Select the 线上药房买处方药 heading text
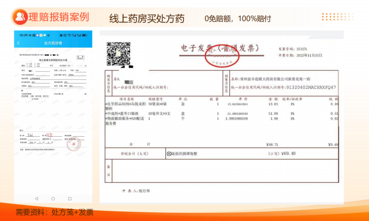 tap(147, 19)
